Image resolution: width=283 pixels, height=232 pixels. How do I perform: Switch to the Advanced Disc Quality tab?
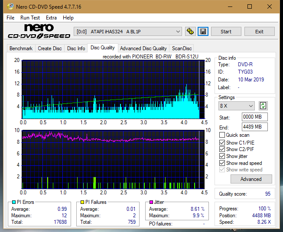[143, 48]
